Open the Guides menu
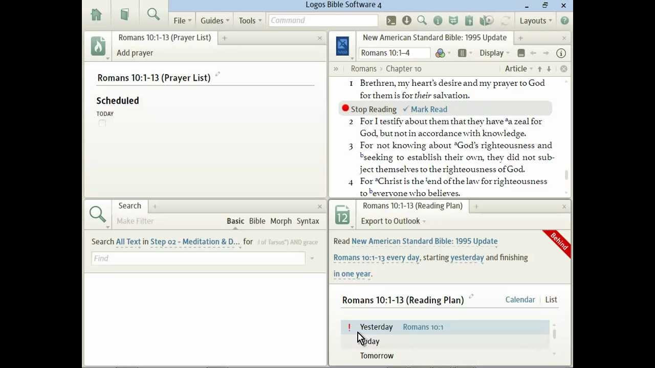 coord(214,20)
